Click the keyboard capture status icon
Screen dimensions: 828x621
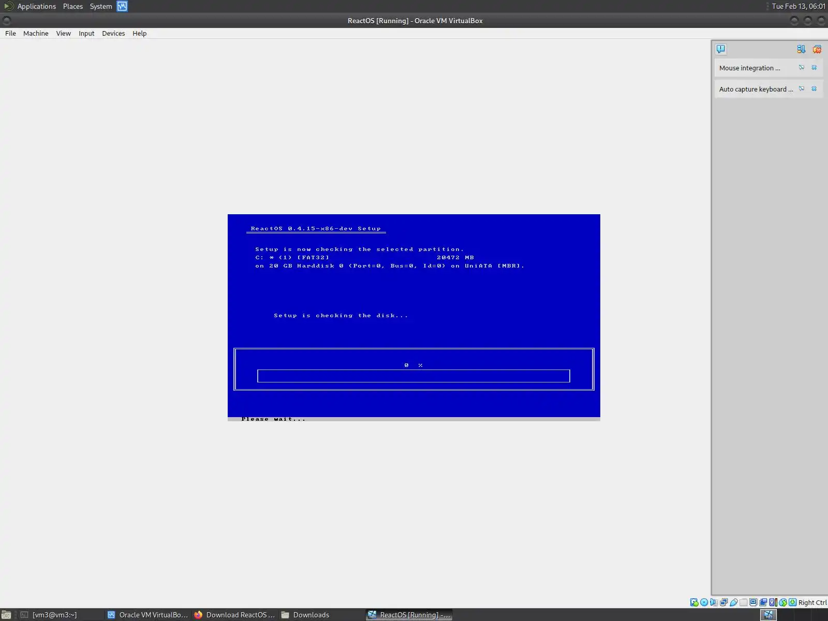click(793, 602)
